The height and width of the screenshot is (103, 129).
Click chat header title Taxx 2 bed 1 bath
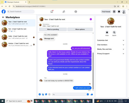[55, 19]
